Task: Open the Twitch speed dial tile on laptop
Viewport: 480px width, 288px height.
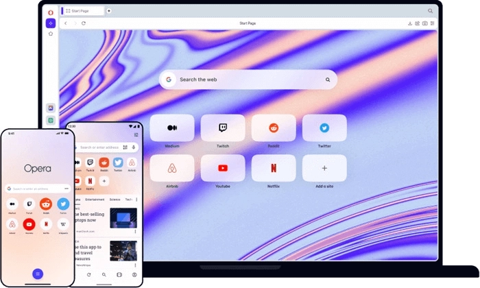Action: (223, 128)
